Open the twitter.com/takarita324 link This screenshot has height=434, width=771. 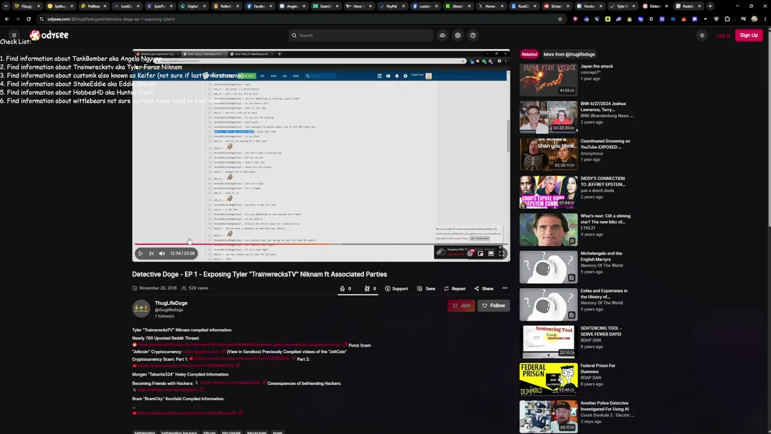click(229, 383)
